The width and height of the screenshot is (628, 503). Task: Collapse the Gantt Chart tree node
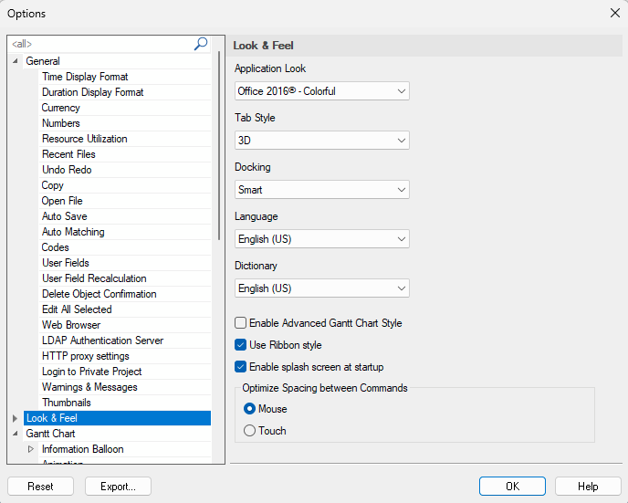(15, 434)
